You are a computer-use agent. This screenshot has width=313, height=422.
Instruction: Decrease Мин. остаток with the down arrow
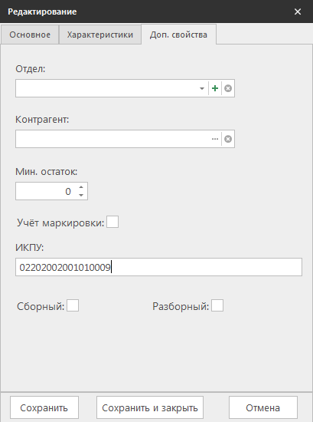[x=81, y=195]
